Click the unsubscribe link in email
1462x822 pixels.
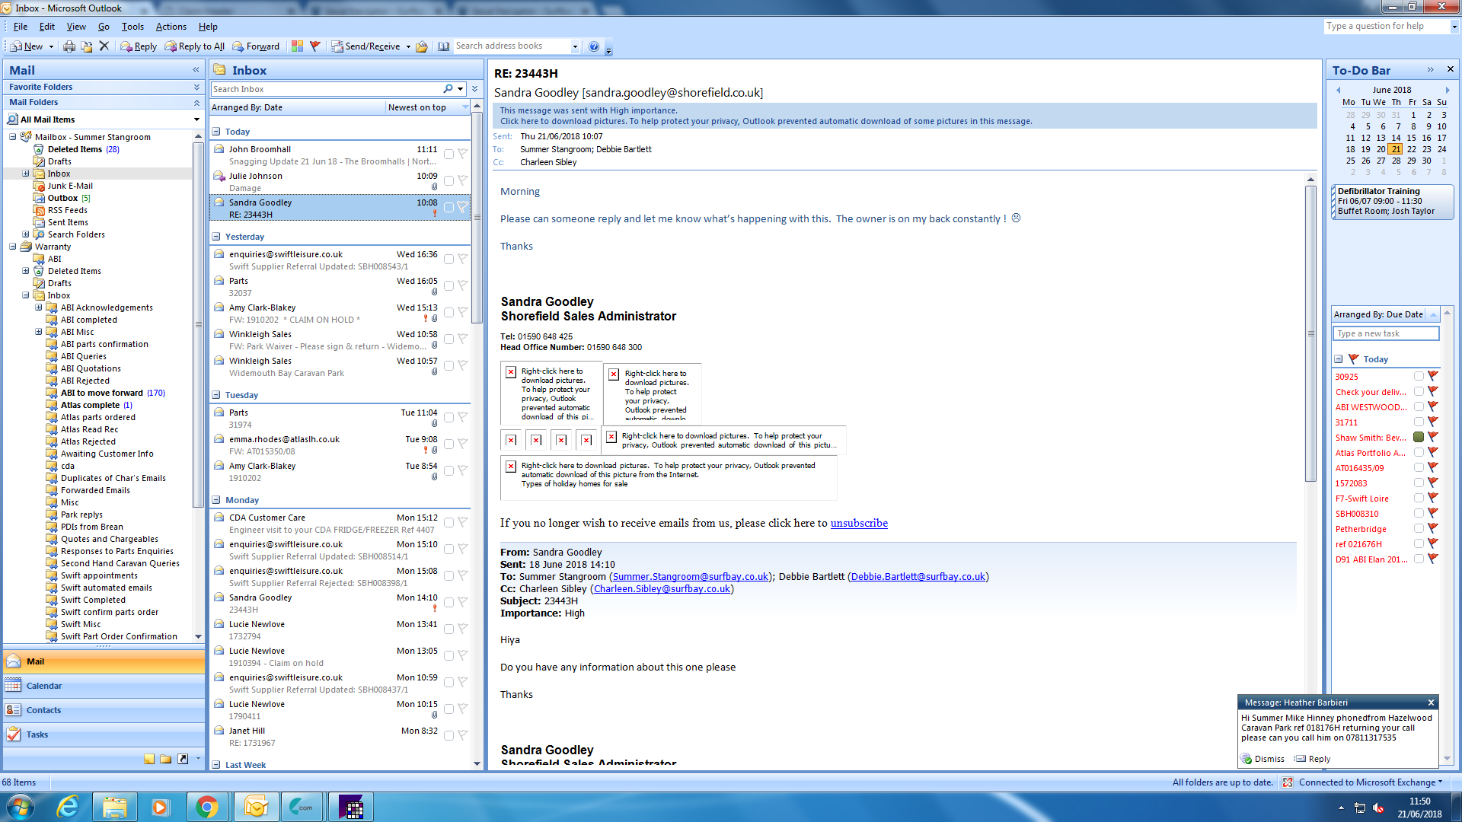click(x=858, y=523)
